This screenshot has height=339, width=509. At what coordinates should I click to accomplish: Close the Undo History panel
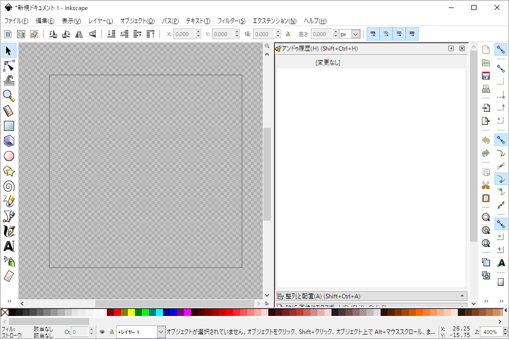[x=462, y=48]
